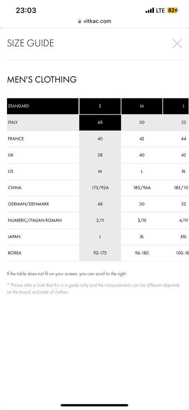Viewport: 189px width, 410px height.
Task: Click the Japan XL size cell
Action: click(x=142, y=237)
